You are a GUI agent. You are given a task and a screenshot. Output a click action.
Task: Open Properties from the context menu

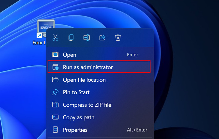coord(99,130)
